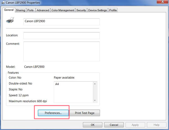Viewport: 169px width, 130px height.
Task: Click into the Location text field
Action: pos(61,36)
